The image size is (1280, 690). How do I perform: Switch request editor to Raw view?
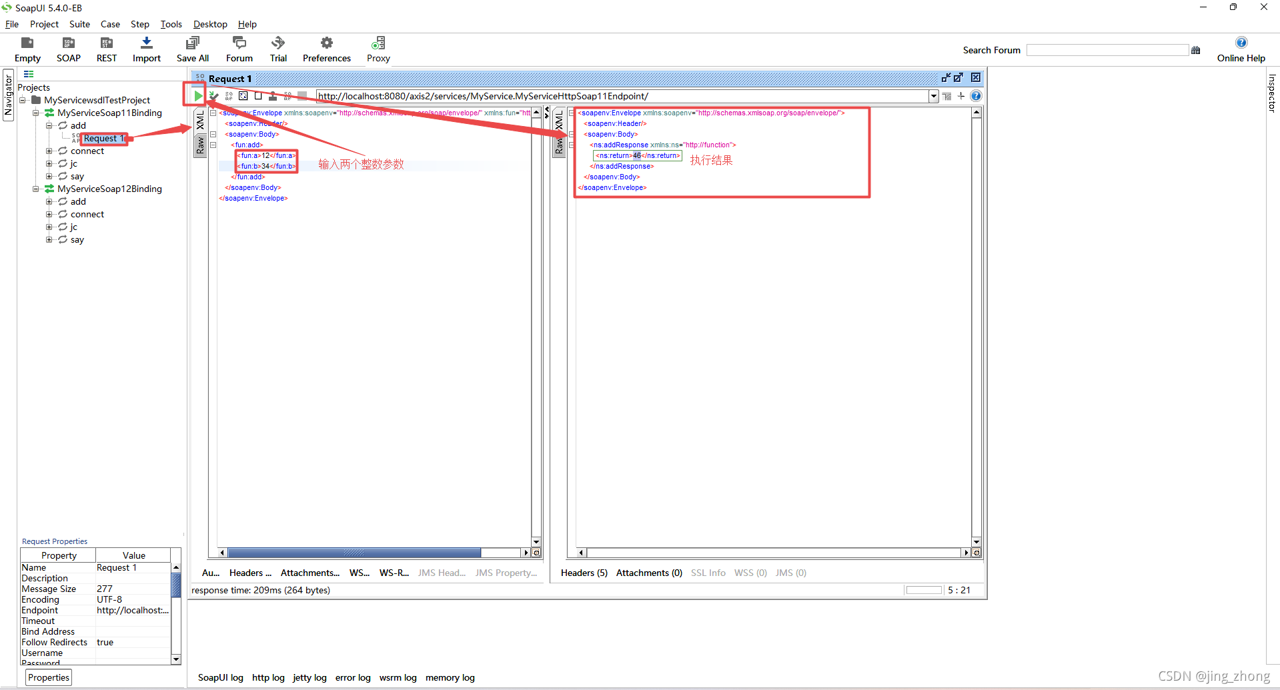coord(200,145)
